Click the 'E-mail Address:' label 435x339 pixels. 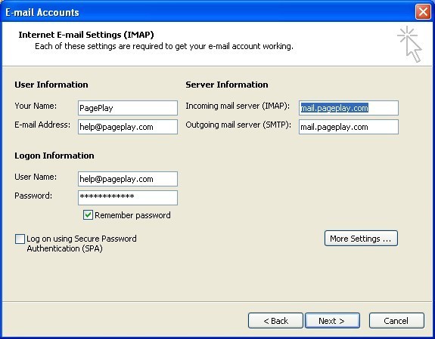point(42,125)
